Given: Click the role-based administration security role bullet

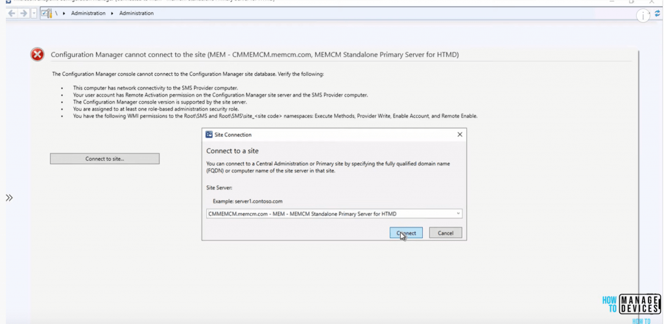Looking at the screenshot, I should point(156,109).
